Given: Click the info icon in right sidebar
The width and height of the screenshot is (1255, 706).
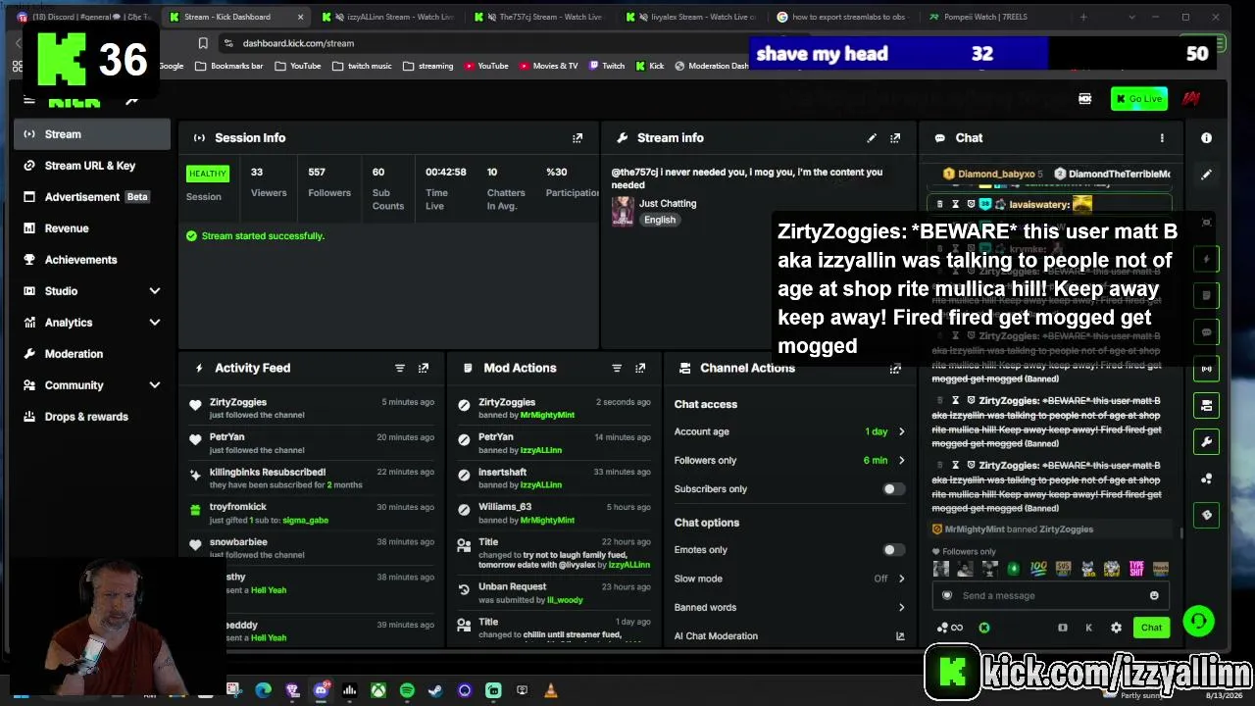Looking at the screenshot, I should 1206,138.
